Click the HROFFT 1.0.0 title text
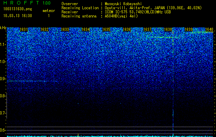 [x=27, y=3]
